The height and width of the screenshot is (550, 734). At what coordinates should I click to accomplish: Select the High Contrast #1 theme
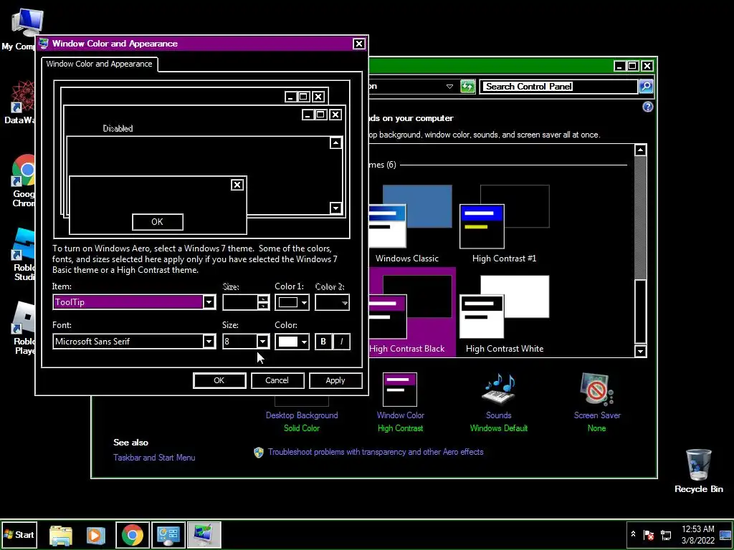point(504,224)
